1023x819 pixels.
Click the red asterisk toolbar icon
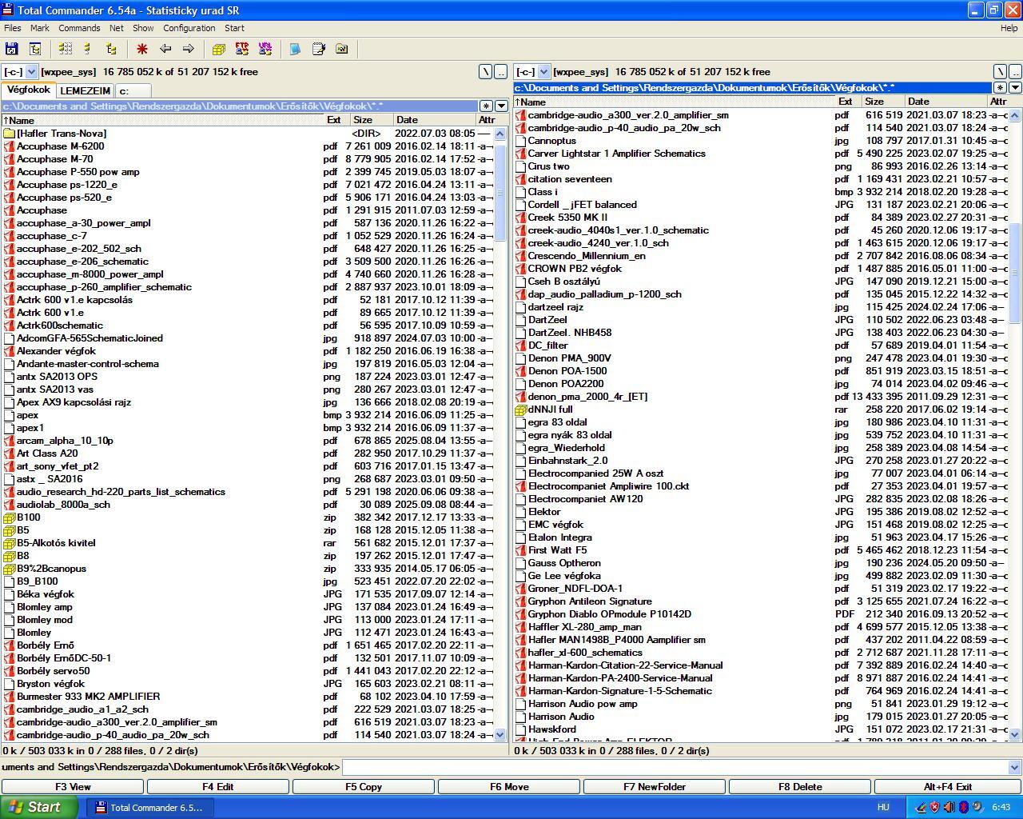click(x=142, y=49)
